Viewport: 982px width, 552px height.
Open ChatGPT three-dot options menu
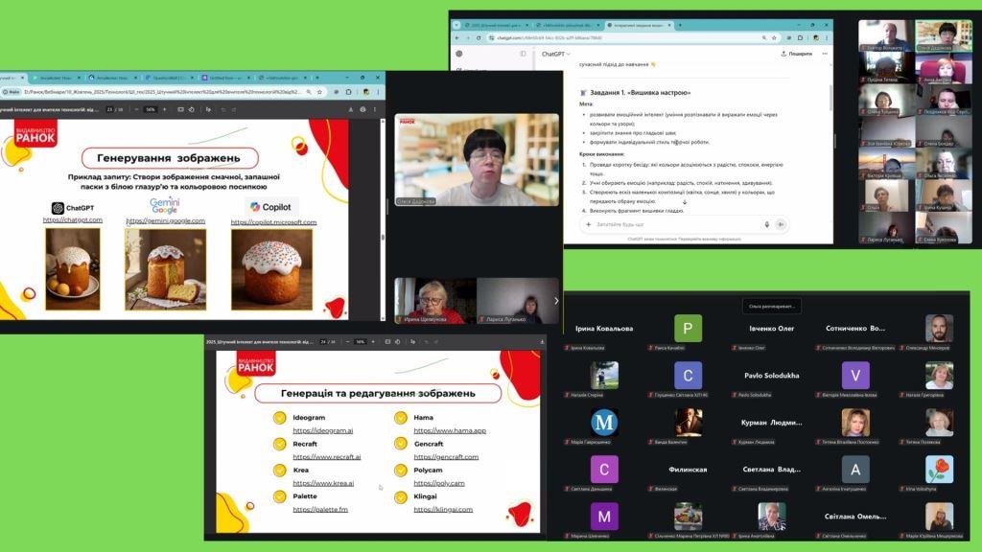coord(824,54)
